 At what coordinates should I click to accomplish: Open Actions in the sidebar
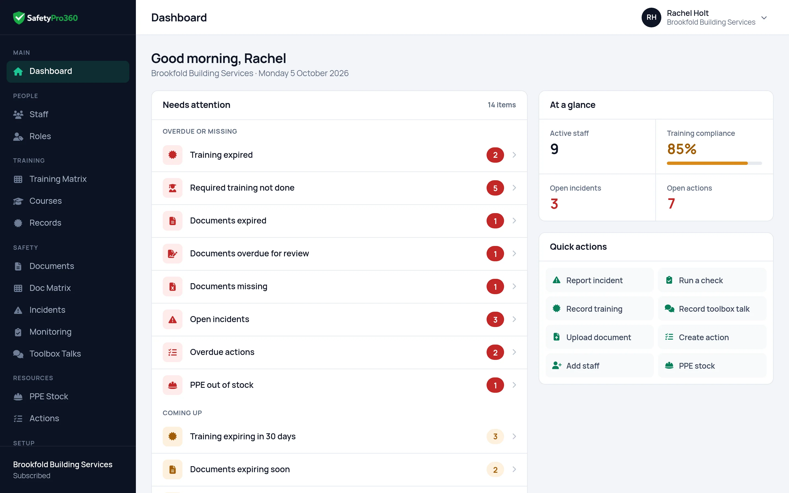click(68, 419)
